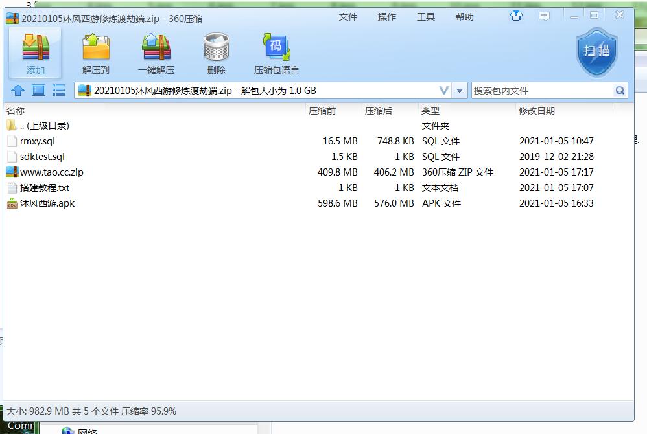647x434 pixels.
Task: Switch to large icon view
Action: point(38,90)
